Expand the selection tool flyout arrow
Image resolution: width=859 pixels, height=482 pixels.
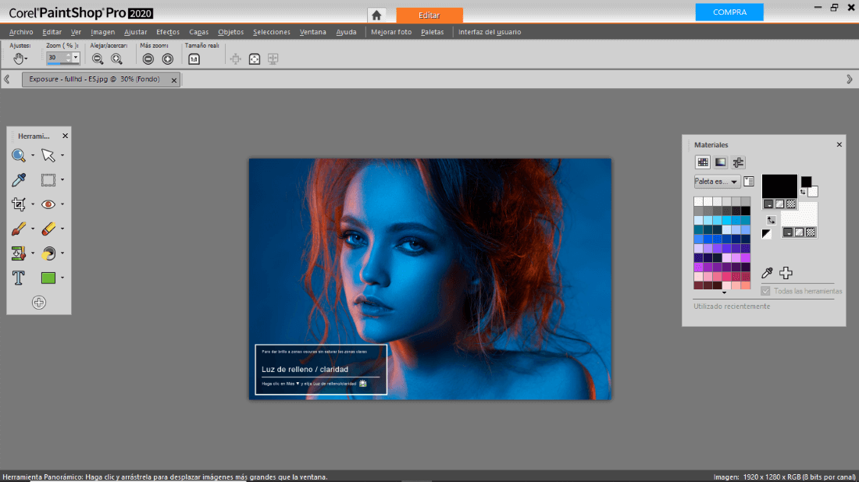(62, 179)
